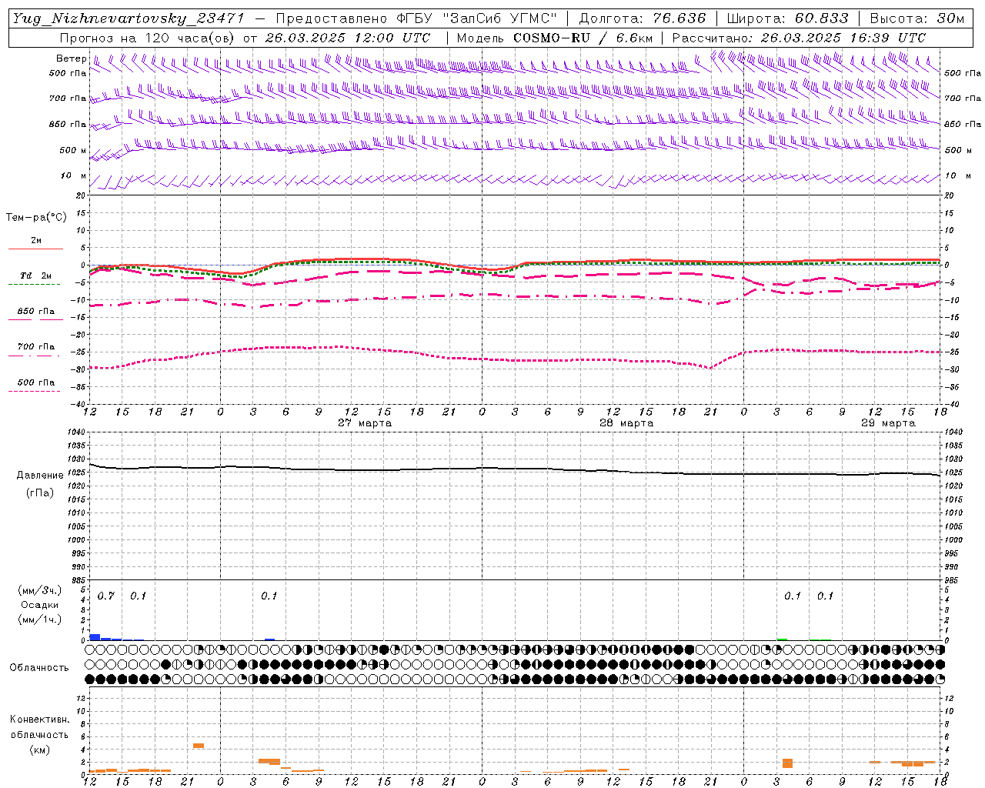Click the station name Yug_Nizhnevartovsky_23471
The width and height of the screenshot is (985, 788).
click(x=130, y=18)
